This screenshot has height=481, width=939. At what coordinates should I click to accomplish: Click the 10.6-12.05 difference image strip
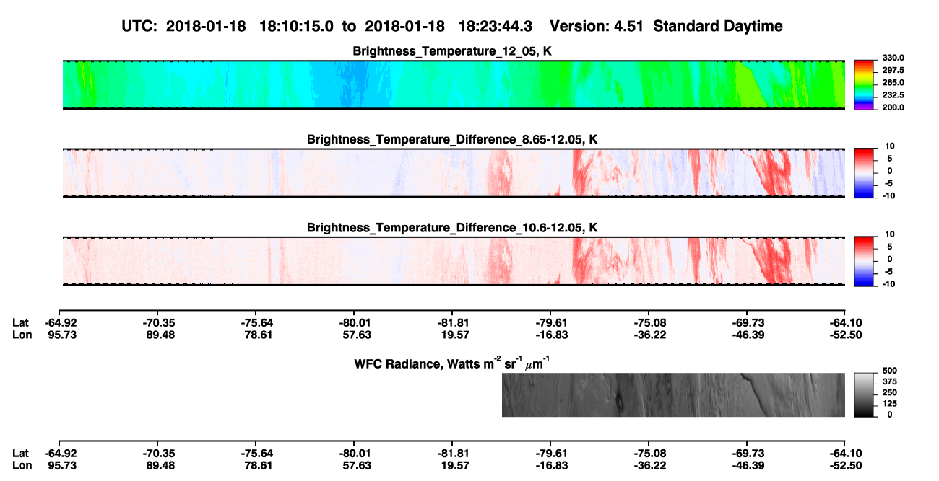[454, 261]
